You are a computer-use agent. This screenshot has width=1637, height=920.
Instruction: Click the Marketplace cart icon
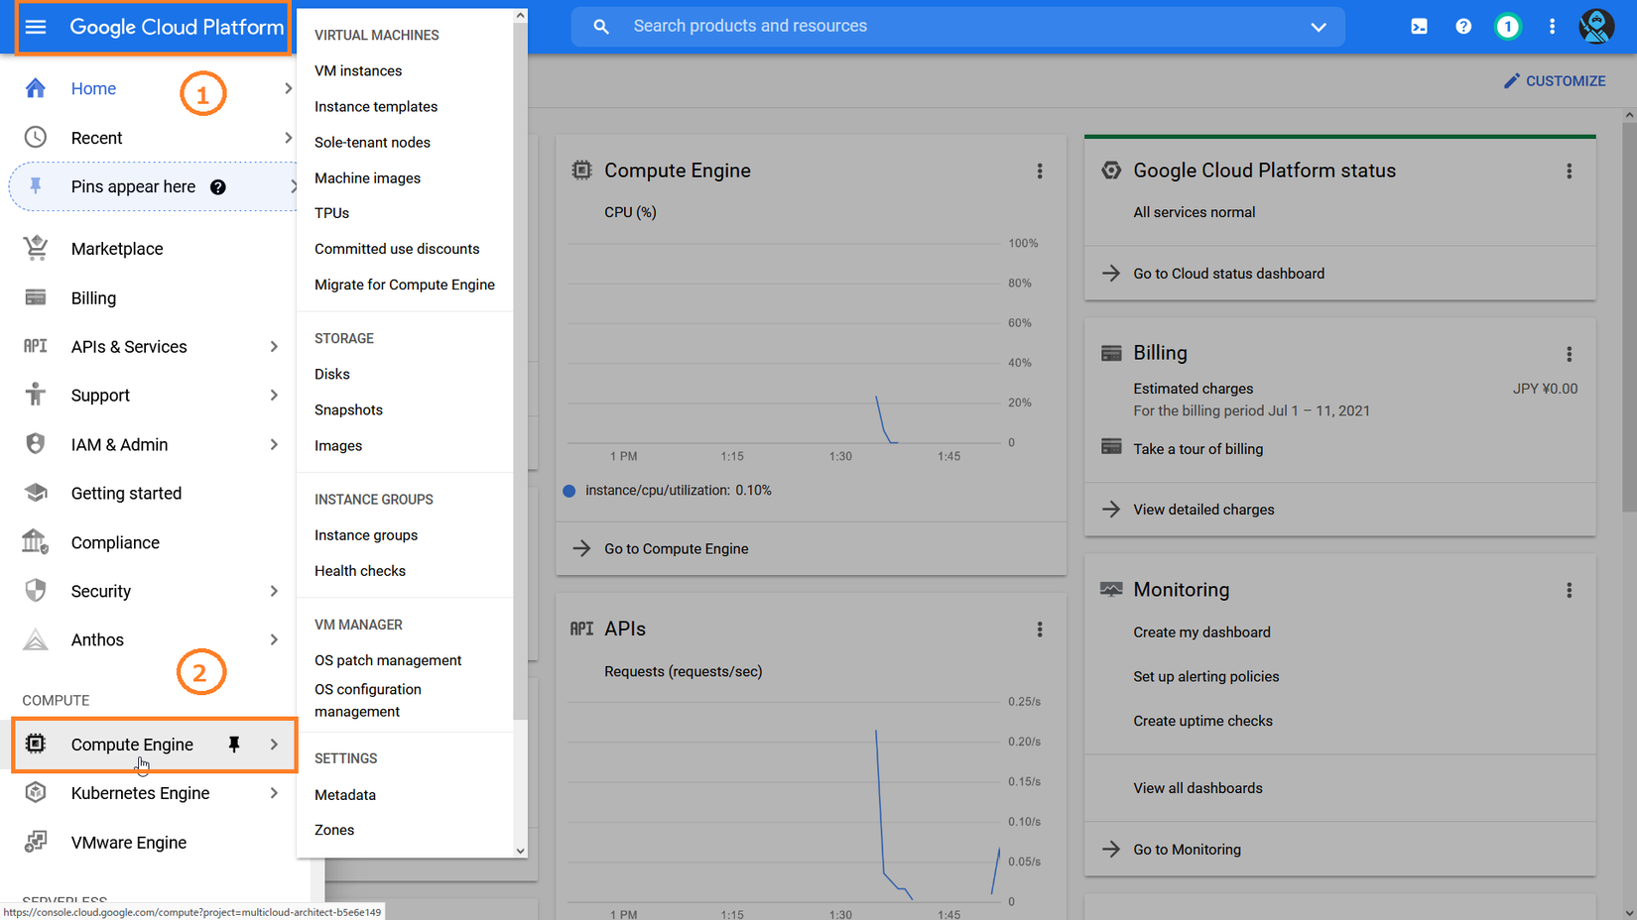[x=36, y=248]
